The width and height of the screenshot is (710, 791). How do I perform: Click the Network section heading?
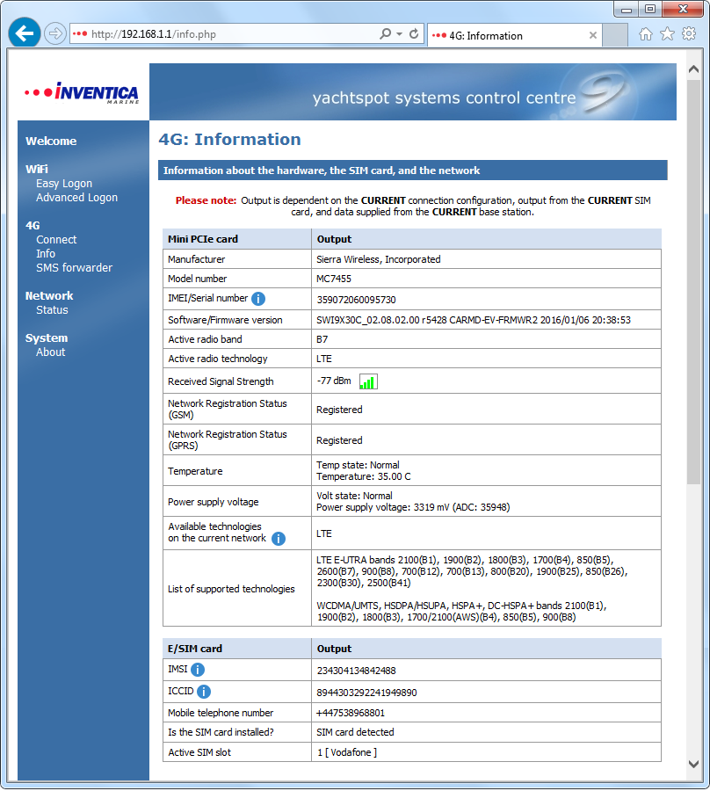pos(49,295)
